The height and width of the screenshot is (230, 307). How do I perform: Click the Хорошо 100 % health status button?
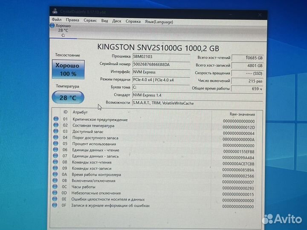(68, 69)
